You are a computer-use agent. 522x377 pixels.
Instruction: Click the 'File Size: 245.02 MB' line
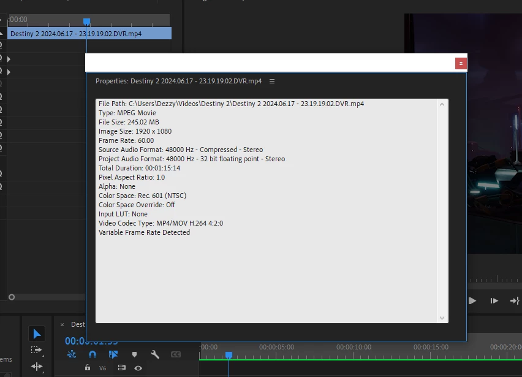point(129,122)
